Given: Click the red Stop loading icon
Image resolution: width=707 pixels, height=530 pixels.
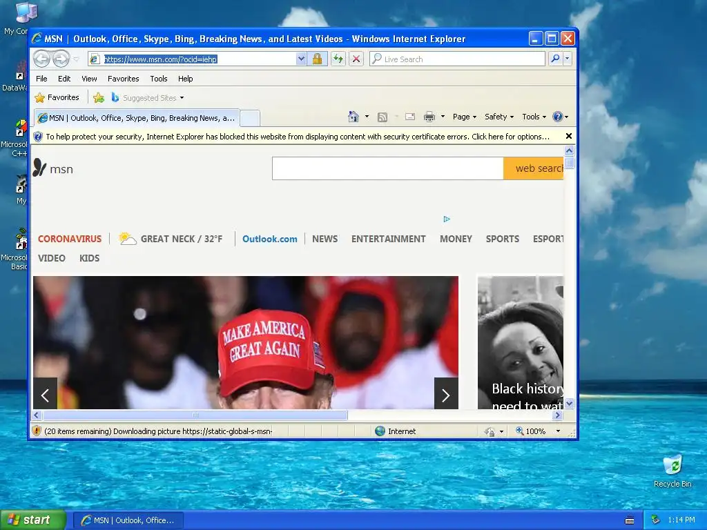Looking at the screenshot, I should click(x=356, y=59).
